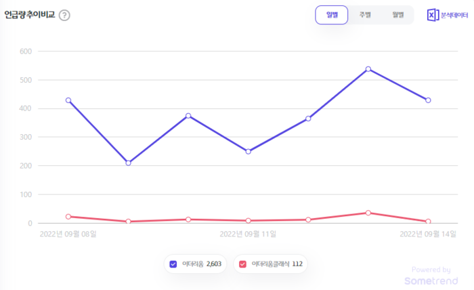474x290 pixels.
Task: Uncheck the red 이더리움클래식 legend checkbox
Action: point(242,264)
